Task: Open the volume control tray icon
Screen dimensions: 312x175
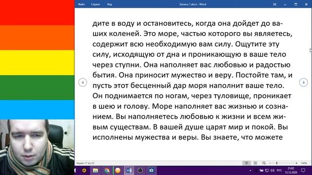Action: 273,171
